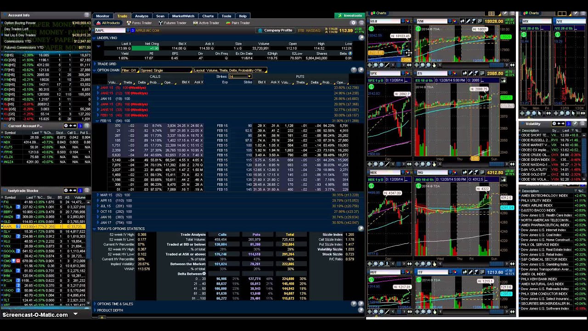Select the line drawing tool on $DJI chart
This screenshot has height=331, width=588.
387,65
